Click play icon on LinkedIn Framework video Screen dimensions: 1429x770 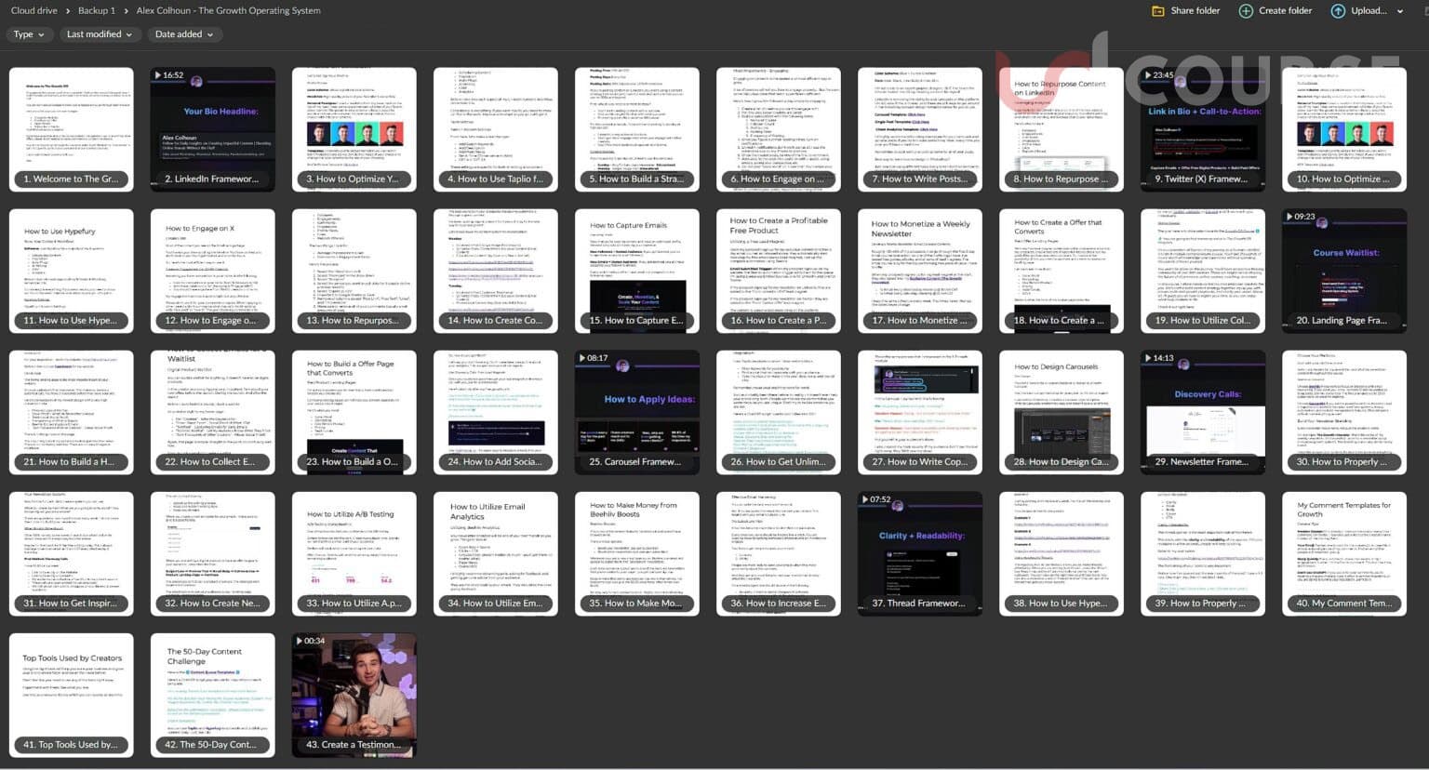158,75
